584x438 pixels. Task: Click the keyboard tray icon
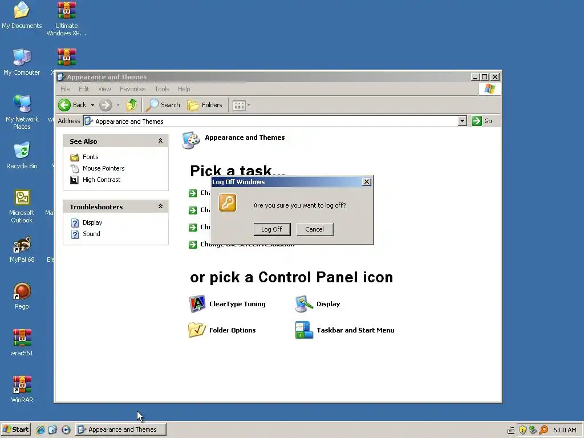pyautogui.click(x=511, y=430)
